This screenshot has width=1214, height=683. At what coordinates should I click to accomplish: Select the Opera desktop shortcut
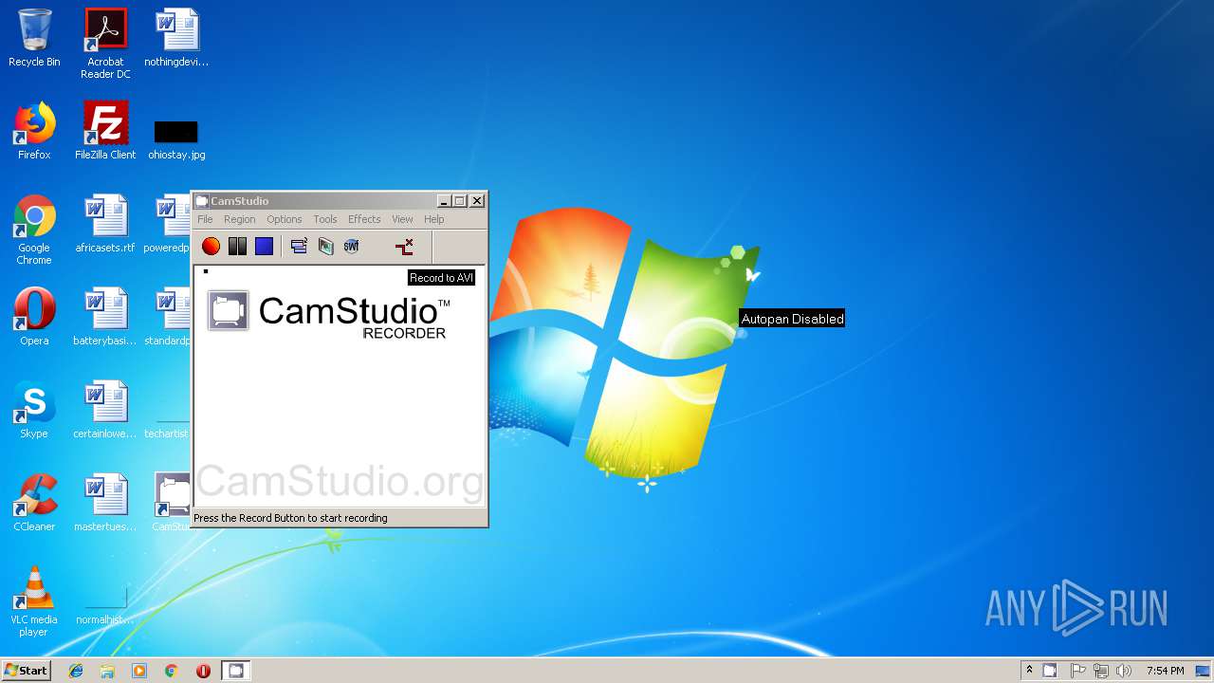(x=34, y=318)
